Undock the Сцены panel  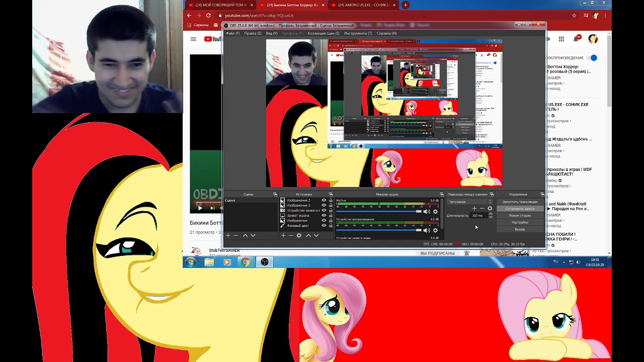point(275,195)
